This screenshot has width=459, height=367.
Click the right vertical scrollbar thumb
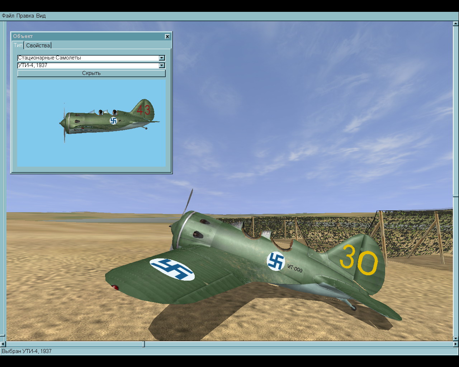(x=456, y=196)
